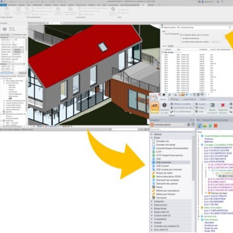233x233 pixels.
Task: Toggle the checkbox beside Modifier le type
Action: 15,34
